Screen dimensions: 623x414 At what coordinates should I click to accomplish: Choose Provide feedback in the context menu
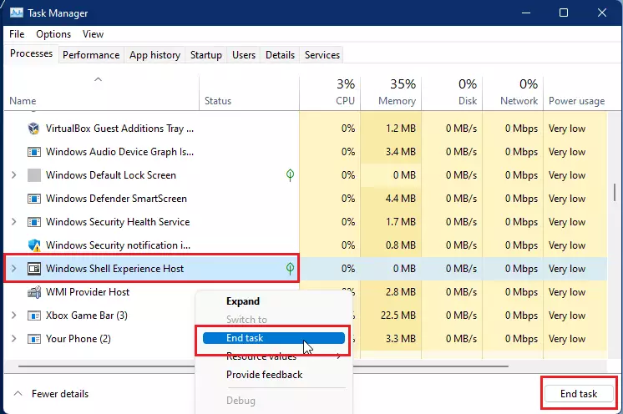click(264, 375)
